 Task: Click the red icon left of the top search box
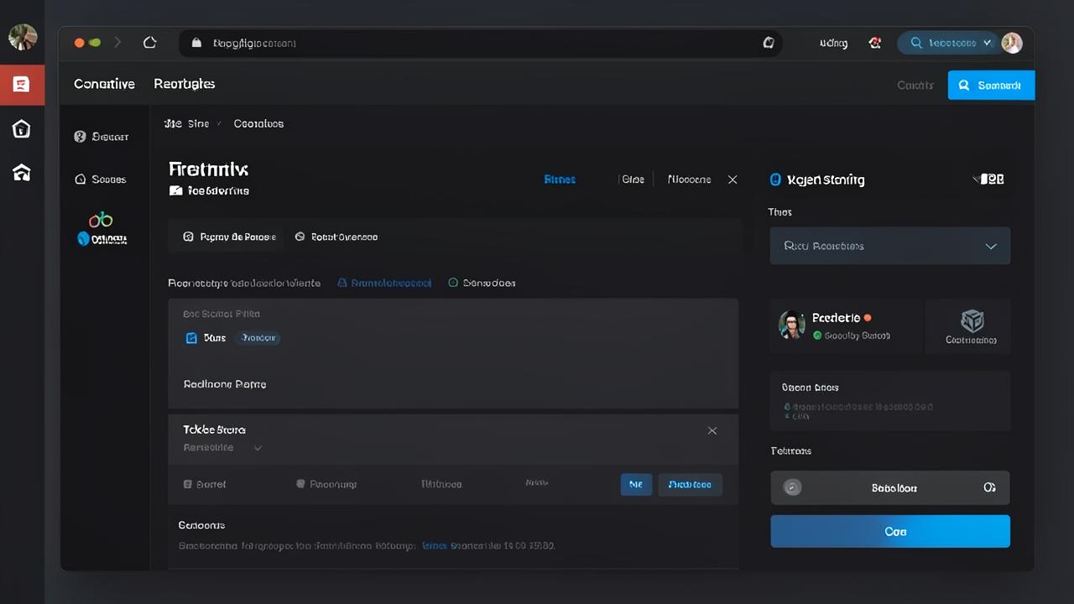point(875,43)
